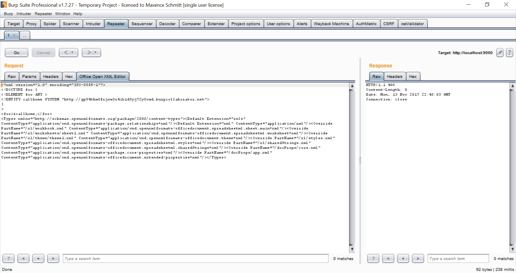Image resolution: width=516 pixels, height=273 pixels.
Task: Add a new Repeater tab with the ... tab
Action: click(24, 35)
